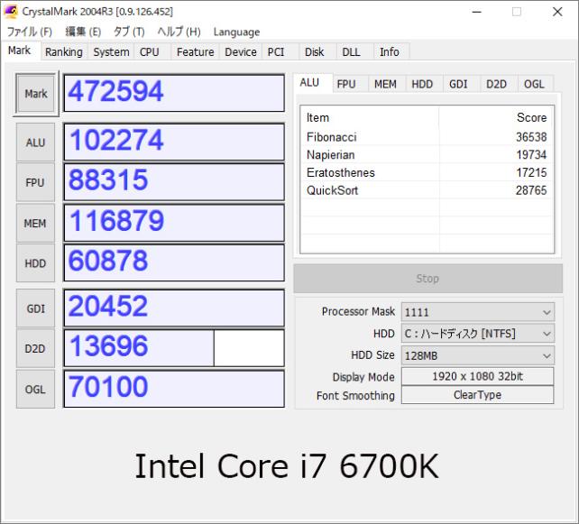Open the Info tab

pos(390,52)
